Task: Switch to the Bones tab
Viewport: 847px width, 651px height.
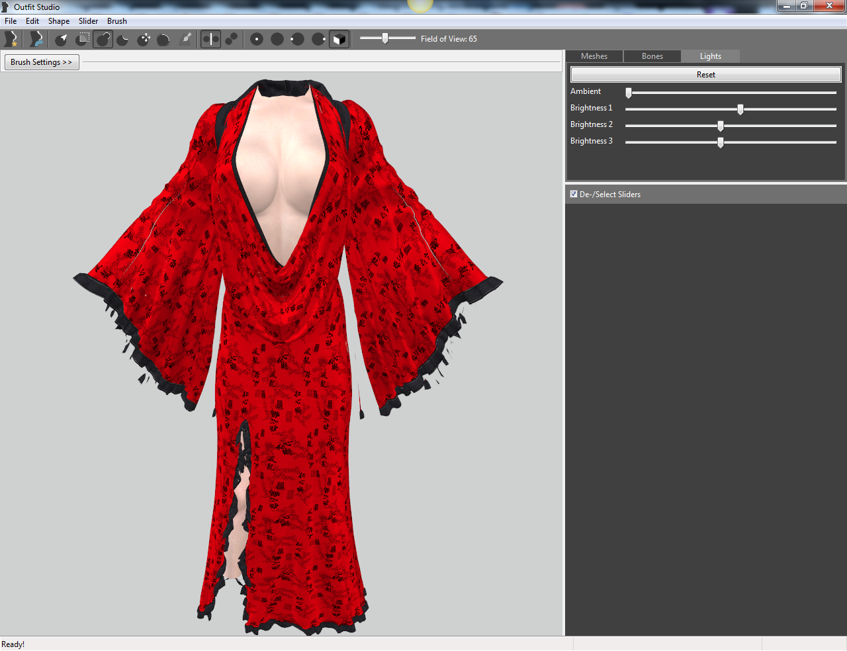Action: click(652, 56)
